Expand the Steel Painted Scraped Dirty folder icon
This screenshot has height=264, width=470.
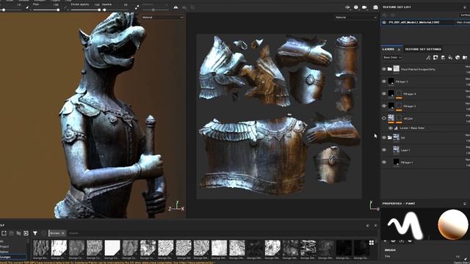pyautogui.click(x=390, y=69)
